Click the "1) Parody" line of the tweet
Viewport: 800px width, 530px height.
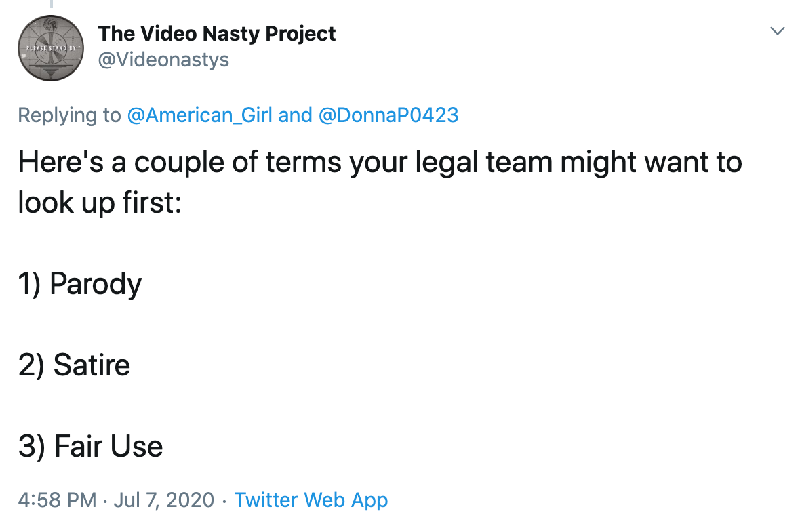(x=80, y=283)
